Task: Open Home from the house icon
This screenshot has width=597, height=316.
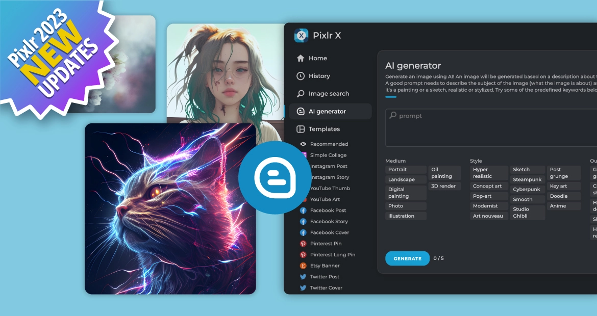Action: pos(301,58)
